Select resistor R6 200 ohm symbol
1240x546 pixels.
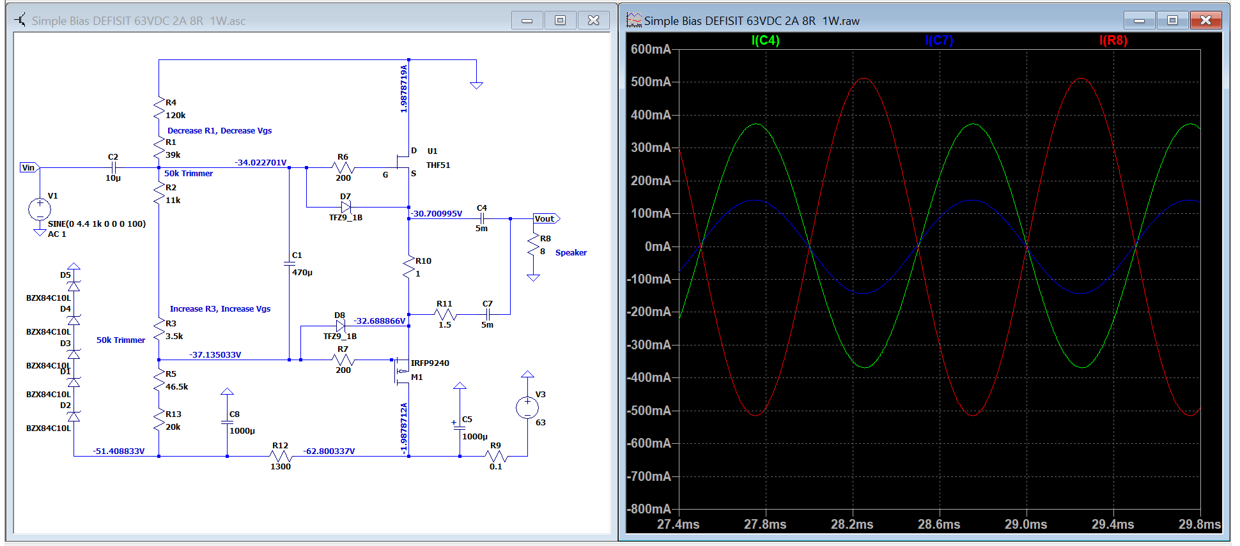point(343,168)
